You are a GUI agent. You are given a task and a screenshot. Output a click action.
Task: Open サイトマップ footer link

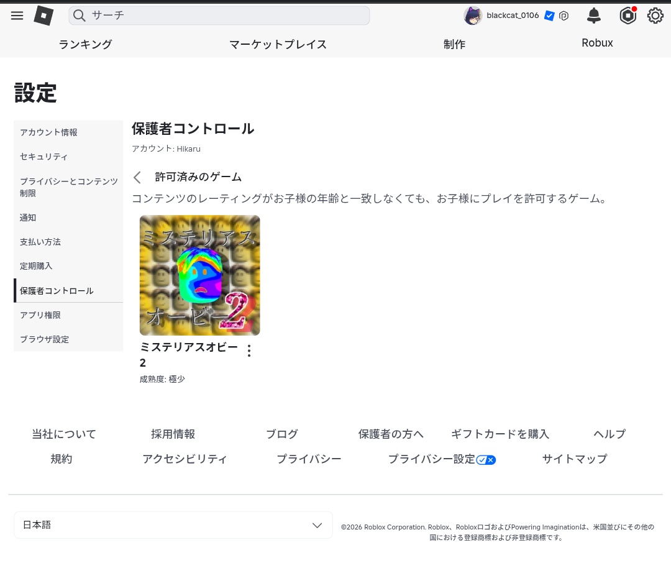tap(575, 459)
